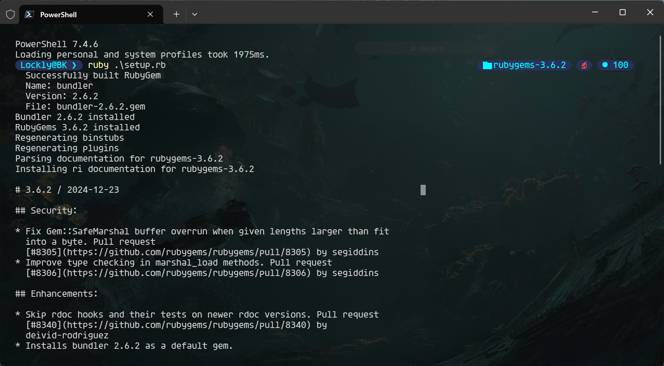Expand the new tab profile dropdown
This screenshot has height=366, width=664.
tap(195, 14)
